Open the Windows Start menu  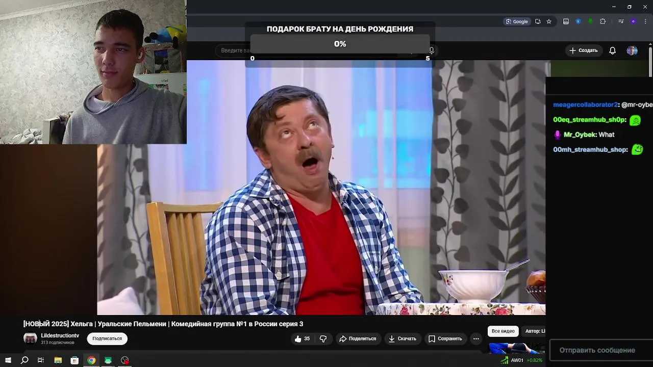tap(8, 360)
